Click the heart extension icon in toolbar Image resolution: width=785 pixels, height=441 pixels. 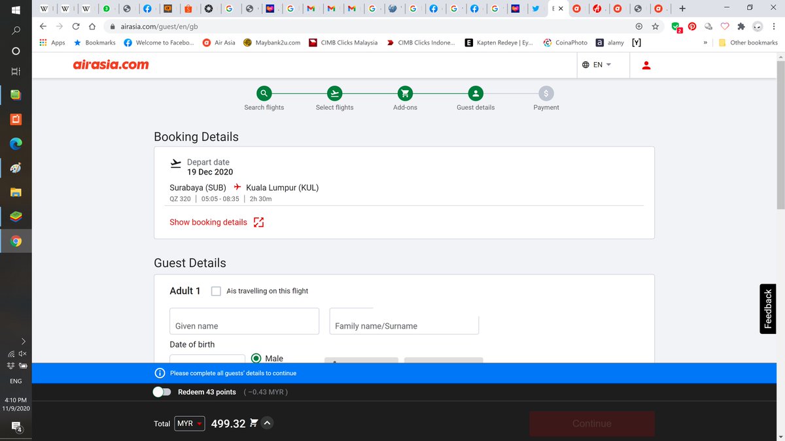(x=724, y=27)
